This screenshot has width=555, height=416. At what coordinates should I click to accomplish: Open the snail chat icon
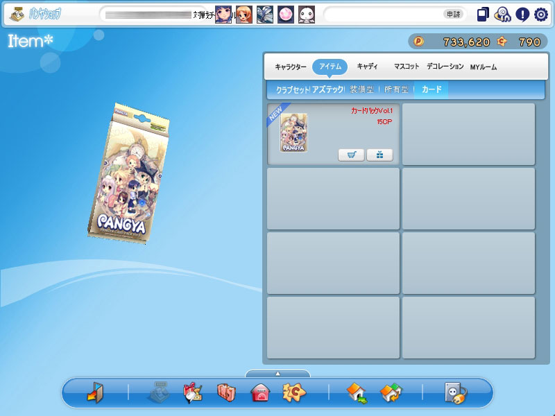point(502,15)
